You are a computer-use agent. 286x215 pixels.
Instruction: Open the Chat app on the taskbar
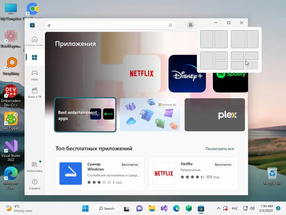coord(139,208)
